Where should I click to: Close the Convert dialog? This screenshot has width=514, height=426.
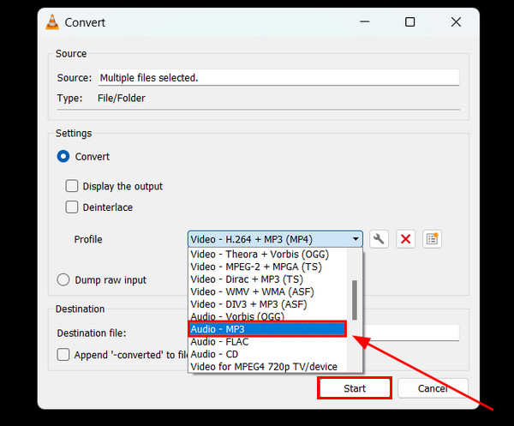(456, 22)
